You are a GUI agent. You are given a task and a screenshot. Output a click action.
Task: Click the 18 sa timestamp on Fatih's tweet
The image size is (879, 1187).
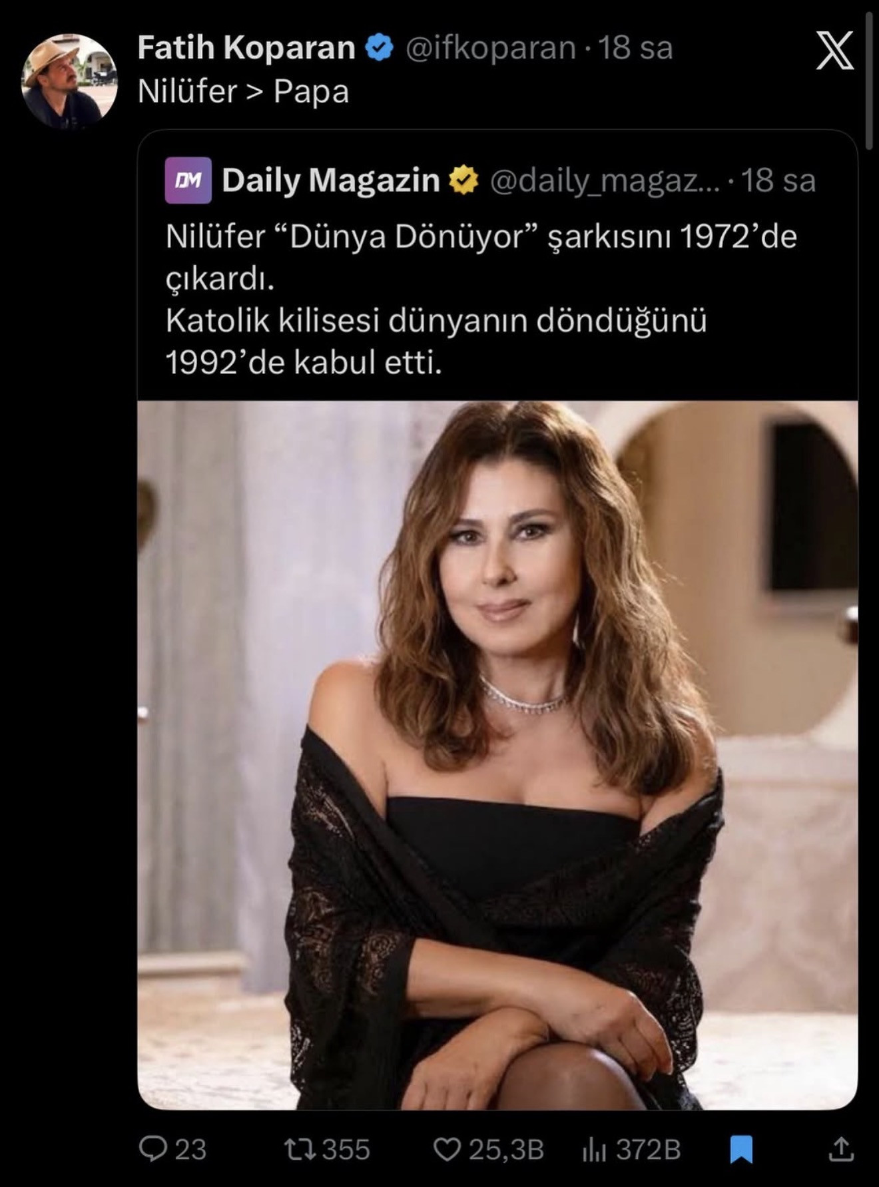[635, 48]
